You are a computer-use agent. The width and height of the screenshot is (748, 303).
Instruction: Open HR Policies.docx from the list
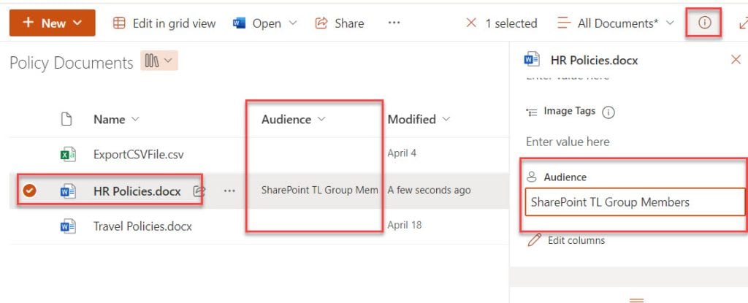click(x=137, y=191)
